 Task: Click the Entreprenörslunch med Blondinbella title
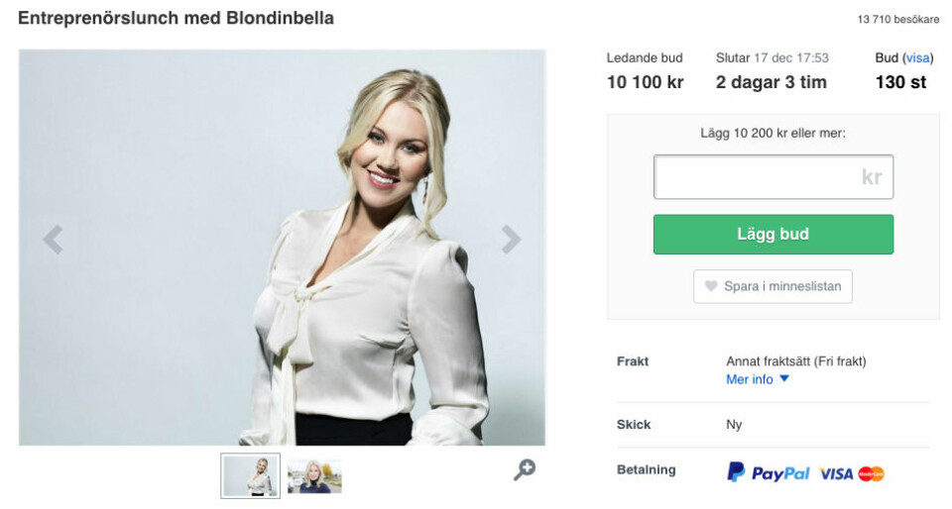coord(176,19)
